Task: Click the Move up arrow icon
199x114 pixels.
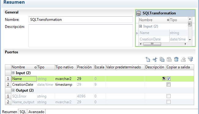Action: coord(183,59)
